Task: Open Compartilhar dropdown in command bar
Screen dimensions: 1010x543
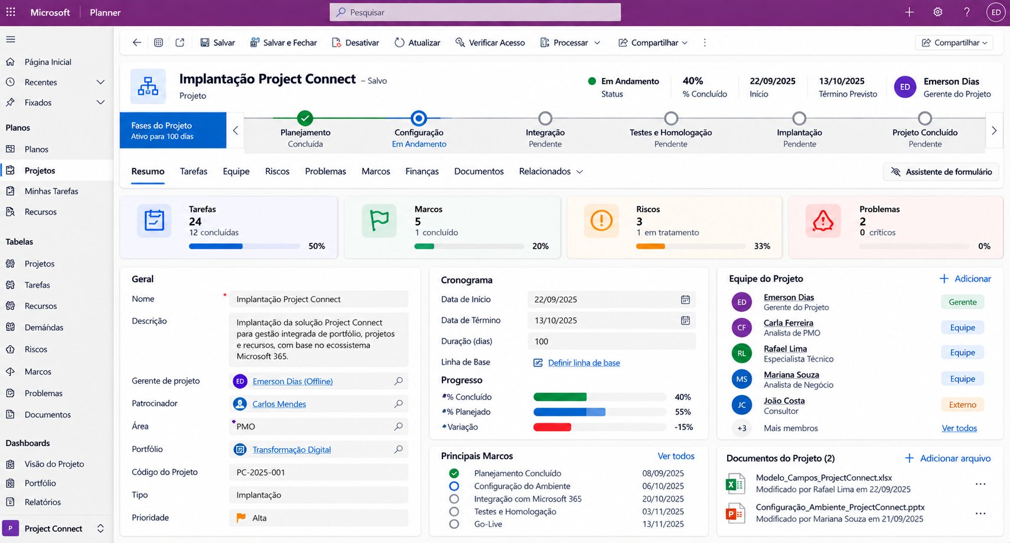Action: [x=653, y=43]
